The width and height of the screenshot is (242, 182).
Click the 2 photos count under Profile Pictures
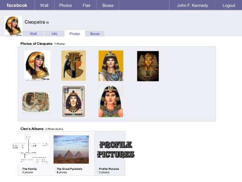coord(104,172)
